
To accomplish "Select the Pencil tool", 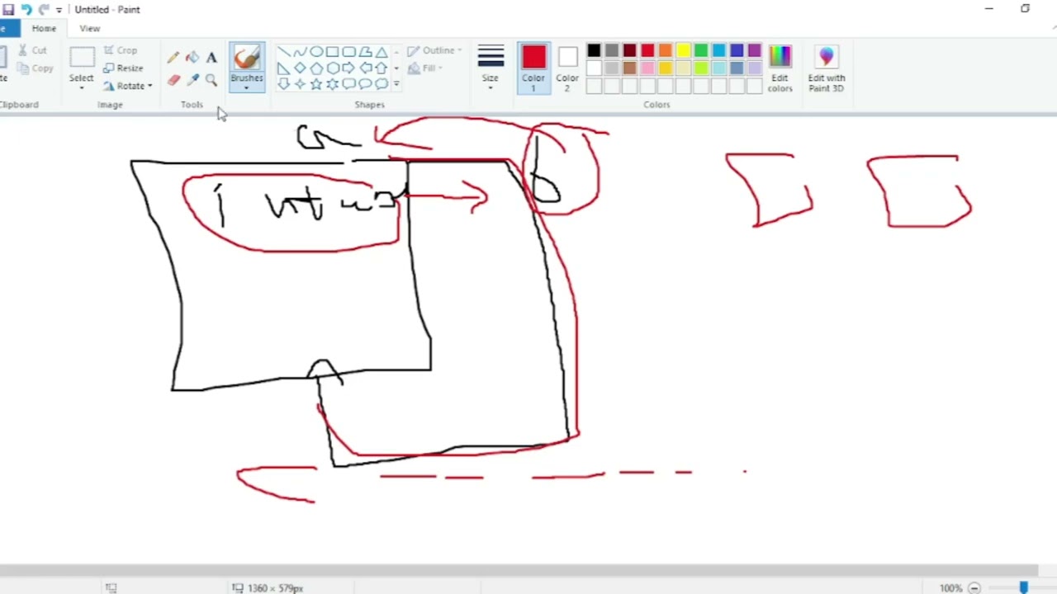I will [x=173, y=58].
